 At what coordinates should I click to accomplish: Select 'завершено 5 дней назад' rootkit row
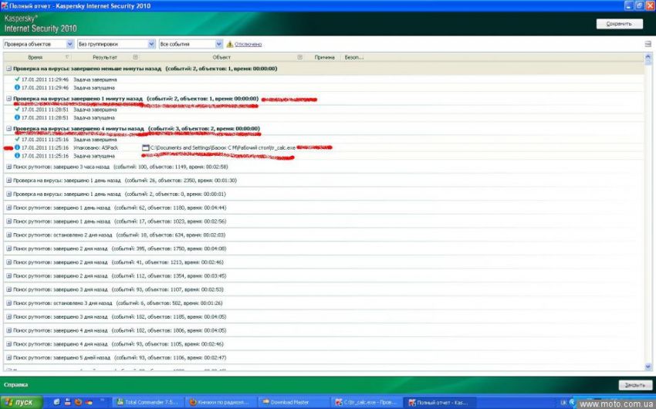(323, 357)
